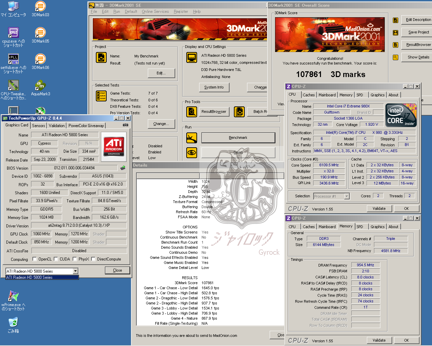Image resolution: width=432 pixels, height=346 pixels.
Task: Click the GPU-Z BIOS save chip icon
Action: click(123, 168)
